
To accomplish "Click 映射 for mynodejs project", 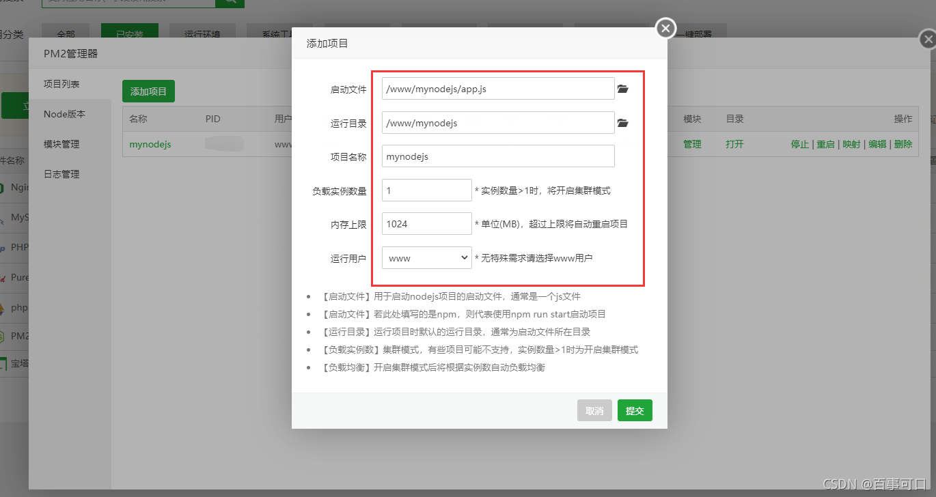I will 851,144.
